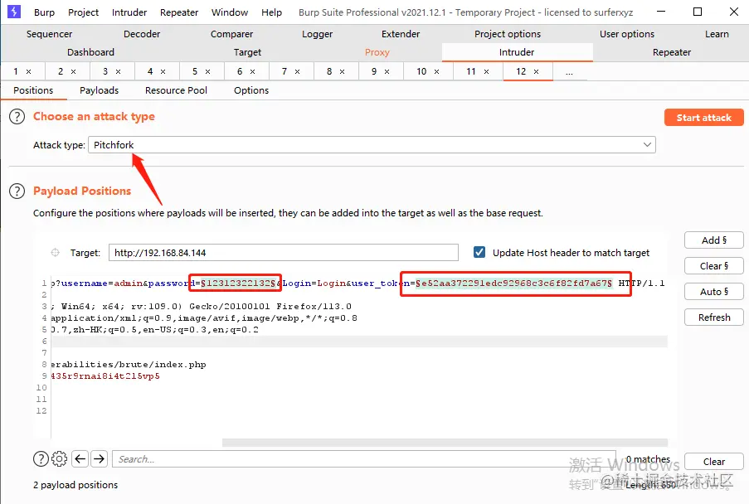Click into the Target URL field
Image resolution: width=749 pixels, height=504 pixels.
point(284,253)
